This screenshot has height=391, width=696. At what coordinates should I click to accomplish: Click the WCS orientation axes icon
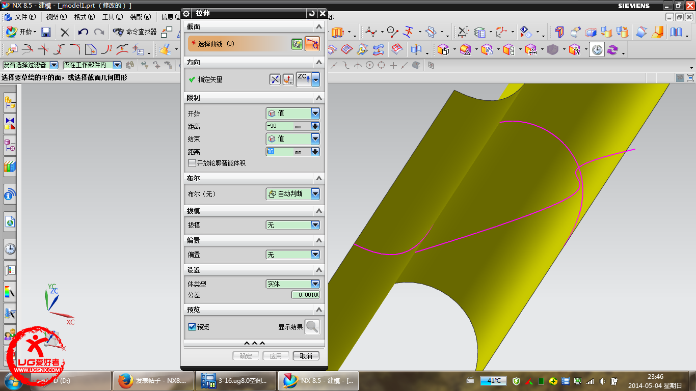[501, 32]
